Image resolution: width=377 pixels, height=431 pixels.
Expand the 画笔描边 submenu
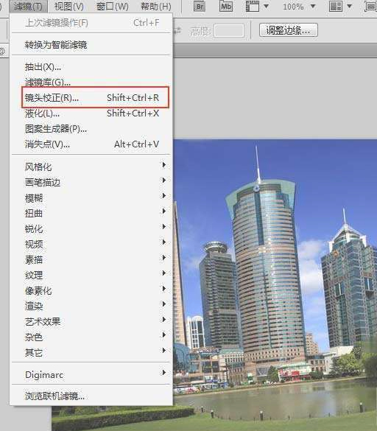click(91, 182)
